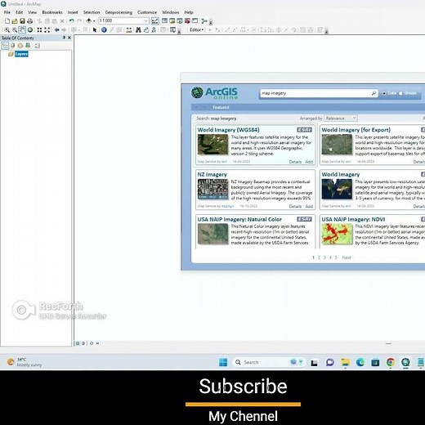Click the Fixed Zoom Out icon

click(47, 30)
